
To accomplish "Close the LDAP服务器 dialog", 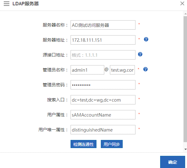I will click(x=182, y=3).
